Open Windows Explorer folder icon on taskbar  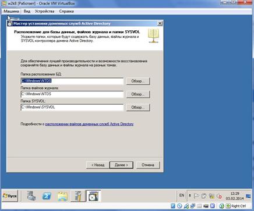pyautogui.click(x=62, y=196)
